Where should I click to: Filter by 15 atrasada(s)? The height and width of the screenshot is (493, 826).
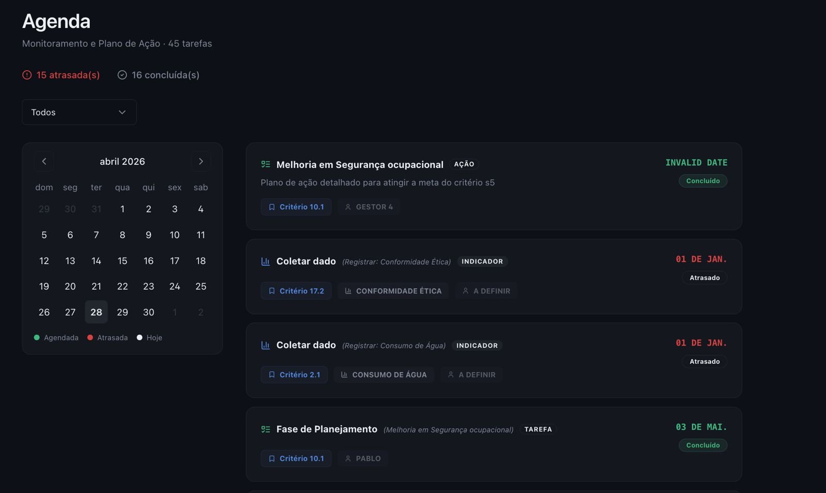(x=61, y=75)
